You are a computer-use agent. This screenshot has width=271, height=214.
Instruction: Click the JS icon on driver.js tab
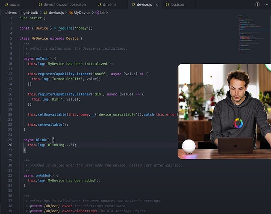click(x=100, y=5)
